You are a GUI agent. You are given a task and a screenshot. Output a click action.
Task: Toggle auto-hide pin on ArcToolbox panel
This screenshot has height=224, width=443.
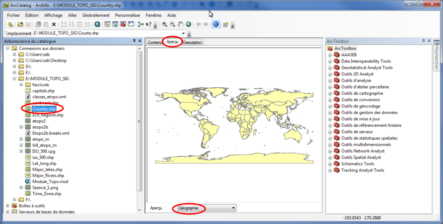click(424, 41)
